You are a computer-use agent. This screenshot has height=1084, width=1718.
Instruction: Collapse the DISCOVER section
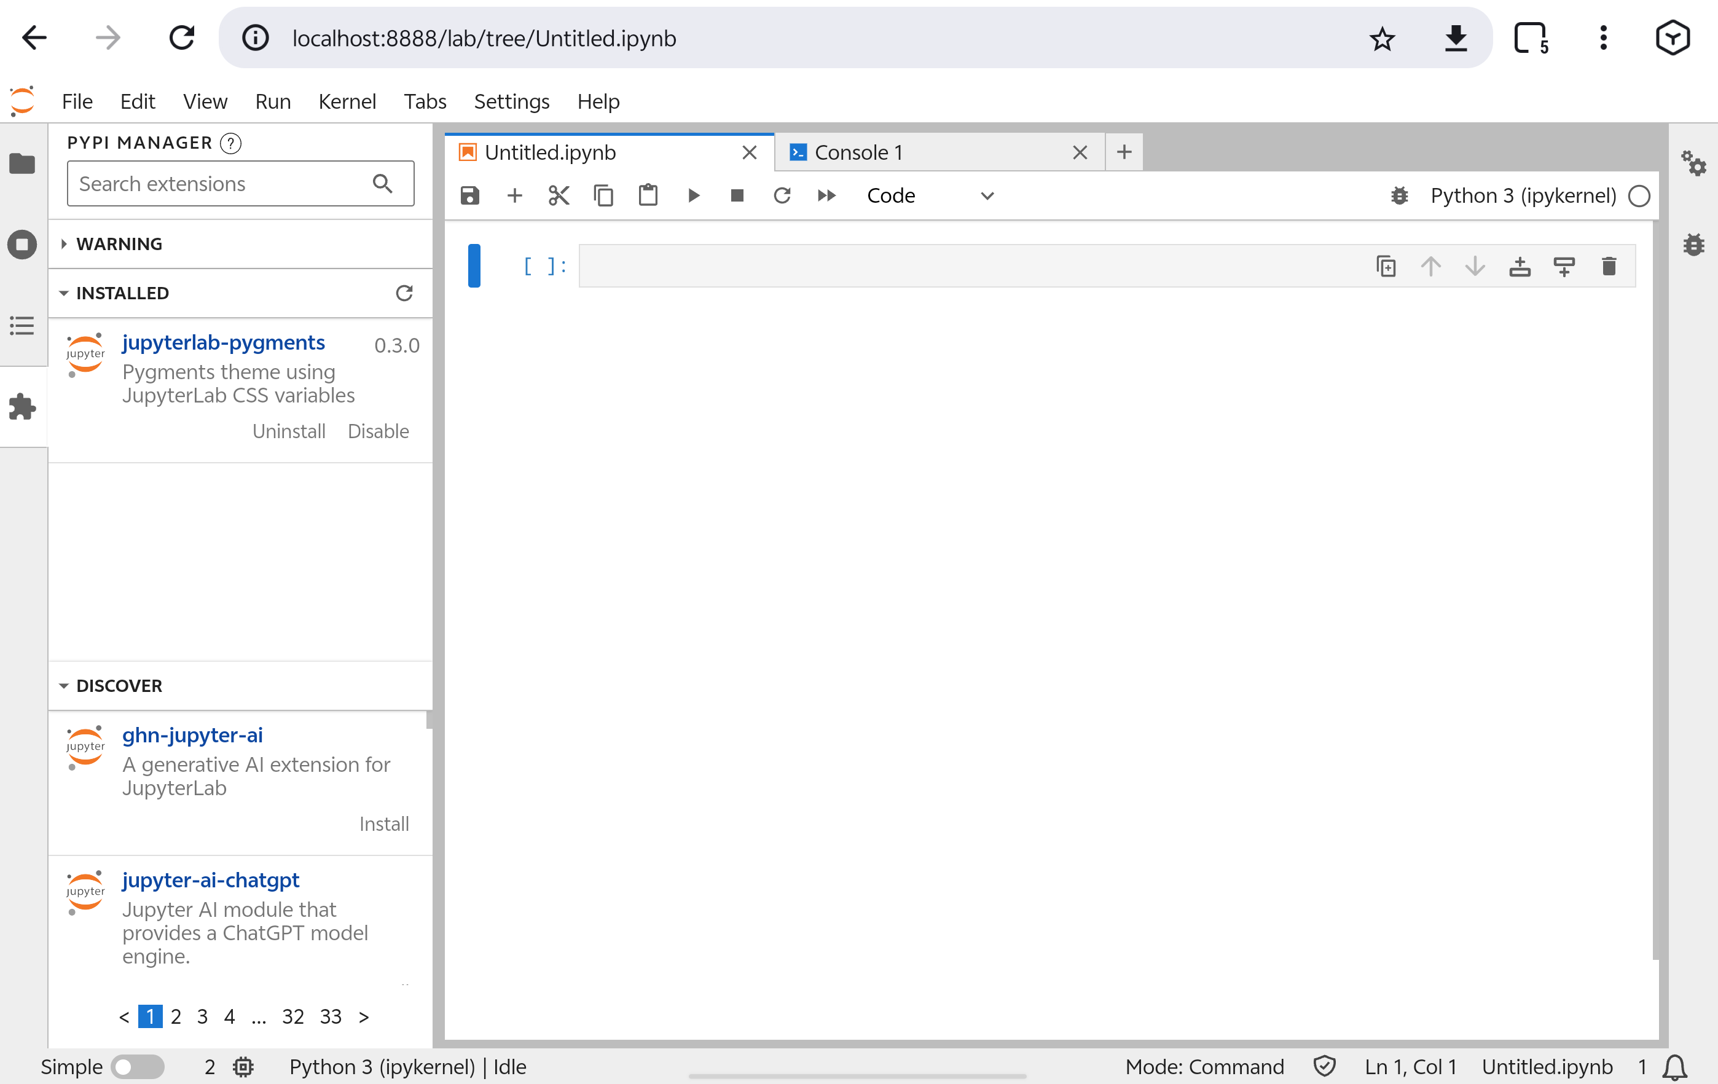(119, 686)
